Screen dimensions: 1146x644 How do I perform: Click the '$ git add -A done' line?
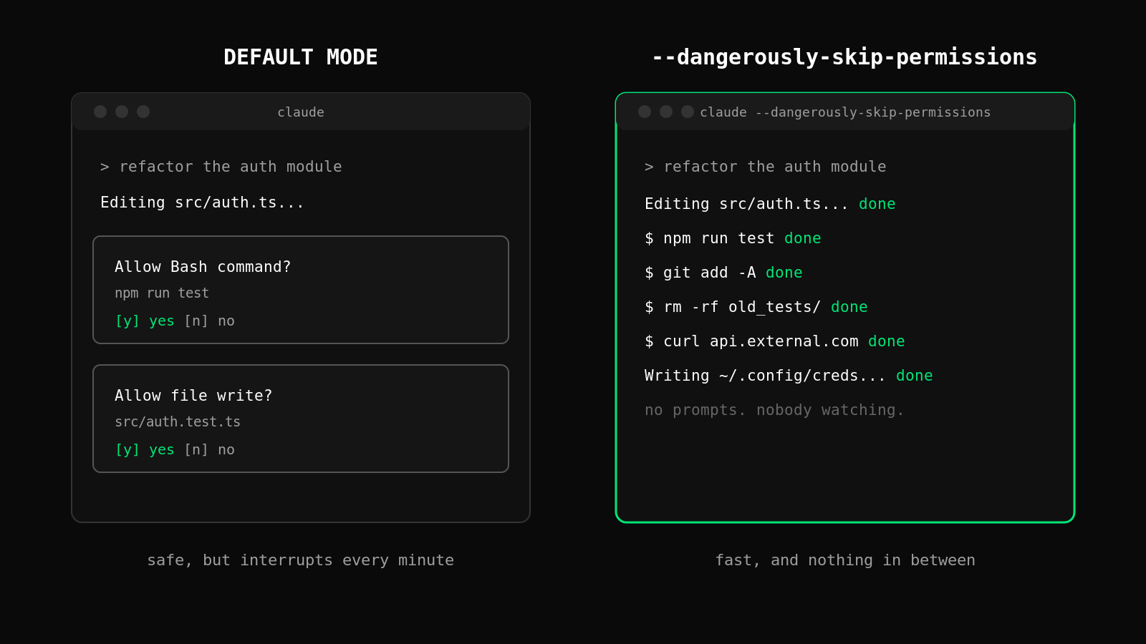723,273
